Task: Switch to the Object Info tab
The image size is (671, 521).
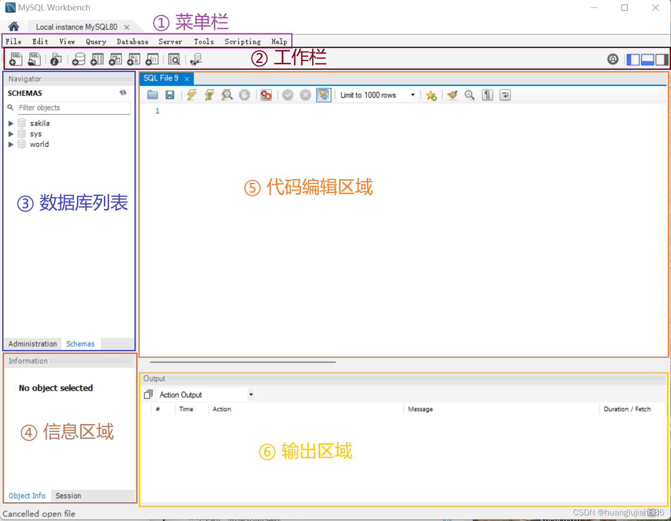Action: [27, 496]
